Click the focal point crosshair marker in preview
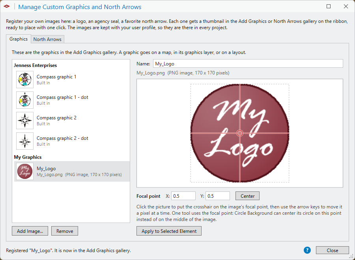This screenshot has height=260, width=355. coord(240,133)
